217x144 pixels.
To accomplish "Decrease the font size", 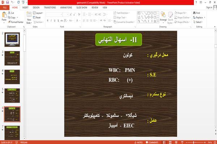I will [74, 14].
